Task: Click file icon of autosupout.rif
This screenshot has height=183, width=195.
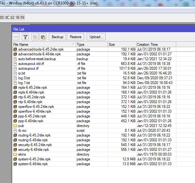Action: coord(15,68)
